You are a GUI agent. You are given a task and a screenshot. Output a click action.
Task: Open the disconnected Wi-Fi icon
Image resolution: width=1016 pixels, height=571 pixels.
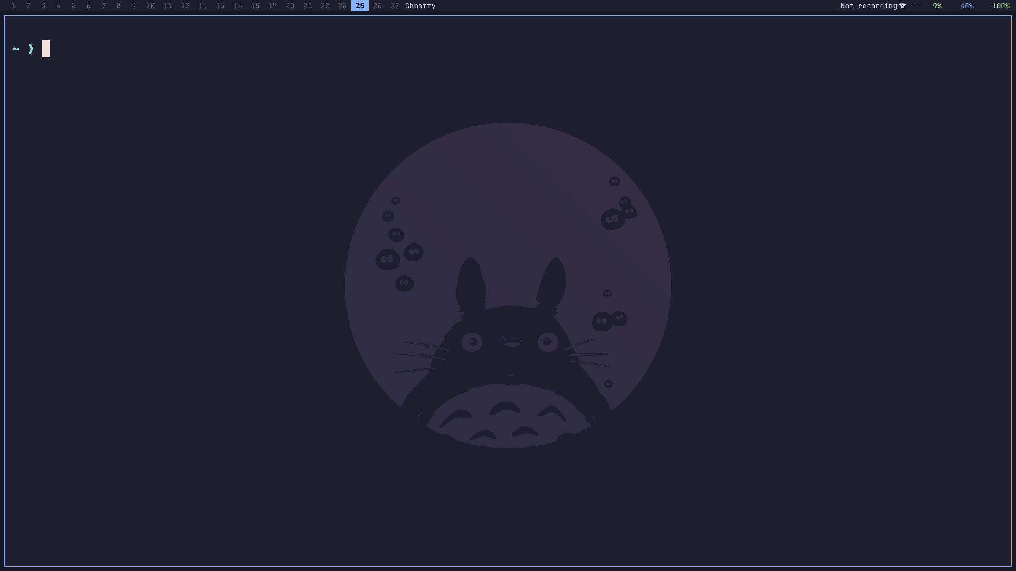[x=902, y=6]
